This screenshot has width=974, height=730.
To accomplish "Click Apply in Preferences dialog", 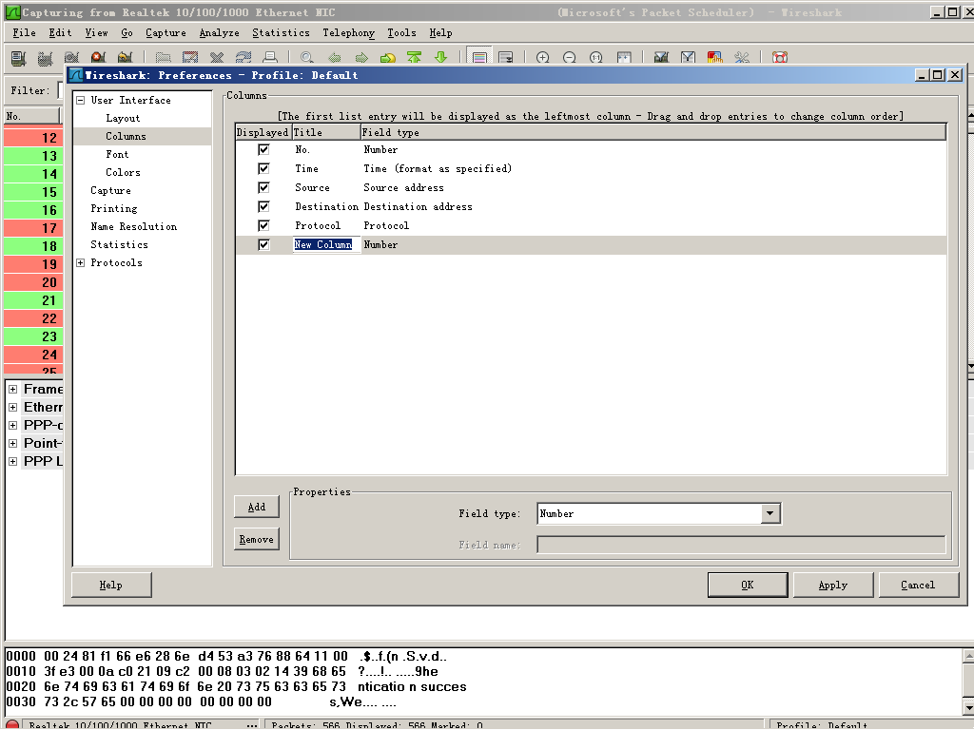I will pos(833,585).
